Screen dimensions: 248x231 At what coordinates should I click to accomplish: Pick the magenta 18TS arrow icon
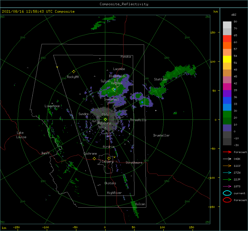pyautogui.click(x=227, y=187)
